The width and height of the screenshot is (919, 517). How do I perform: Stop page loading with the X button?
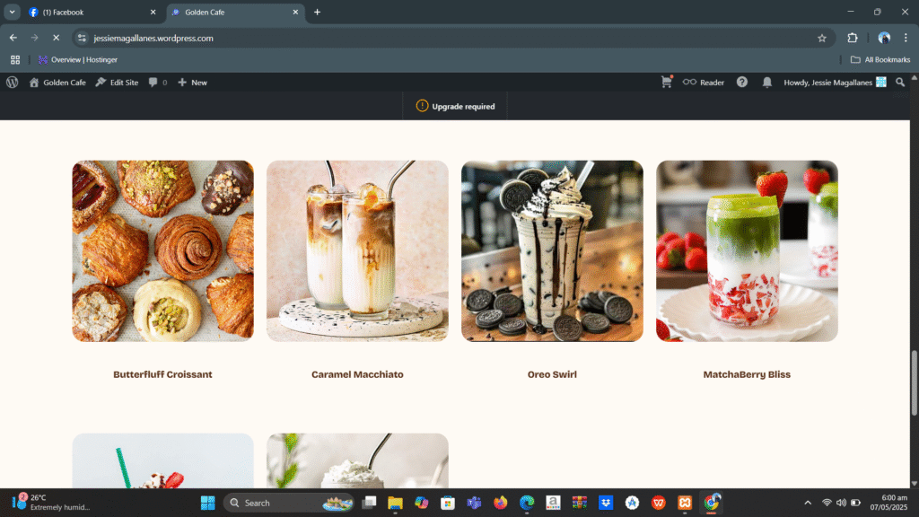56,38
